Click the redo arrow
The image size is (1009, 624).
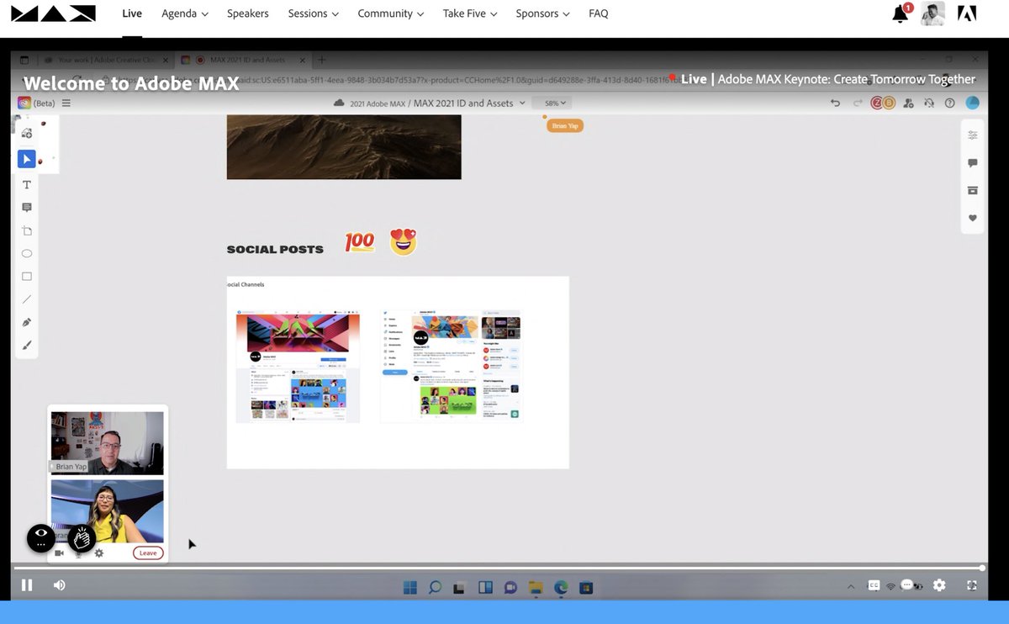click(858, 103)
